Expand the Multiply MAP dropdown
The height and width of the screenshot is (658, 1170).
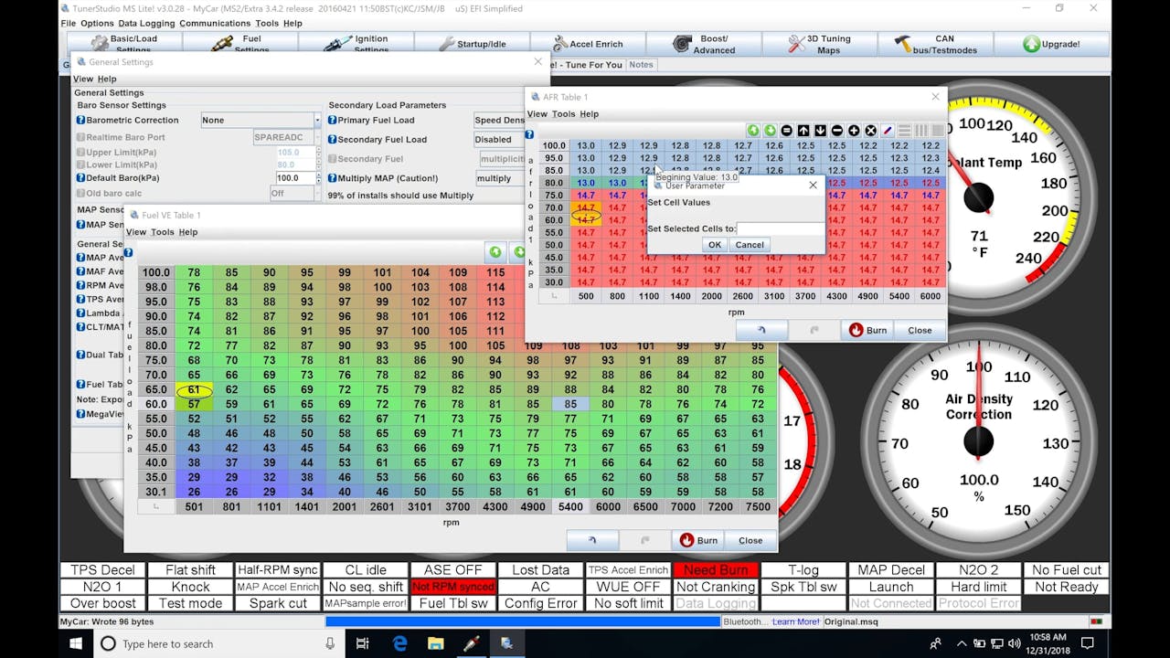point(498,178)
